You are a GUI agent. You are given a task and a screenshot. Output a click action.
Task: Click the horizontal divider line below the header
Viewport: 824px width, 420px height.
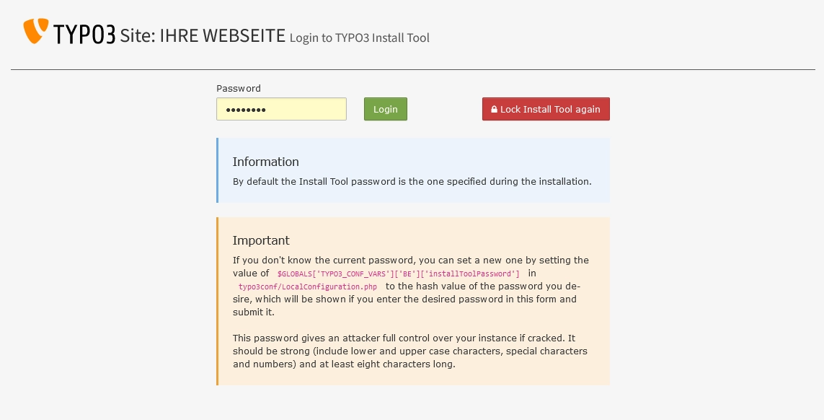(412, 69)
